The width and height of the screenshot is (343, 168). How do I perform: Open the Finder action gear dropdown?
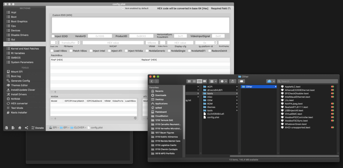click(x=223, y=81)
